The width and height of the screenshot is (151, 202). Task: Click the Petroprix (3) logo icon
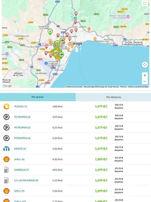[x=6, y=127]
